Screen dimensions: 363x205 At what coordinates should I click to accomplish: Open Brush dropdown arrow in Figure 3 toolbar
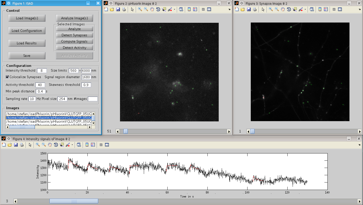click(x=305, y=10)
